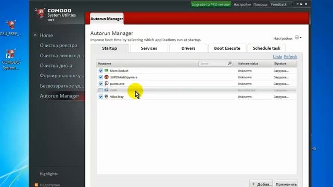
Task: Select Autorun Manager in the sidebar
Action: [x=59, y=96]
